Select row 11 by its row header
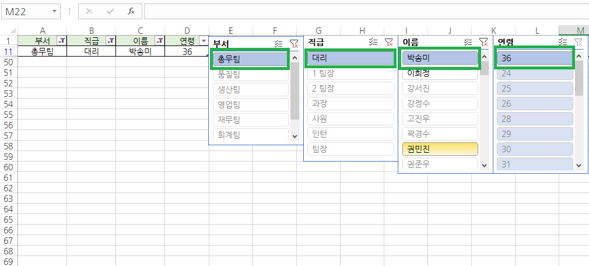The height and width of the screenshot is (266, 589). (x=9, y=51)
